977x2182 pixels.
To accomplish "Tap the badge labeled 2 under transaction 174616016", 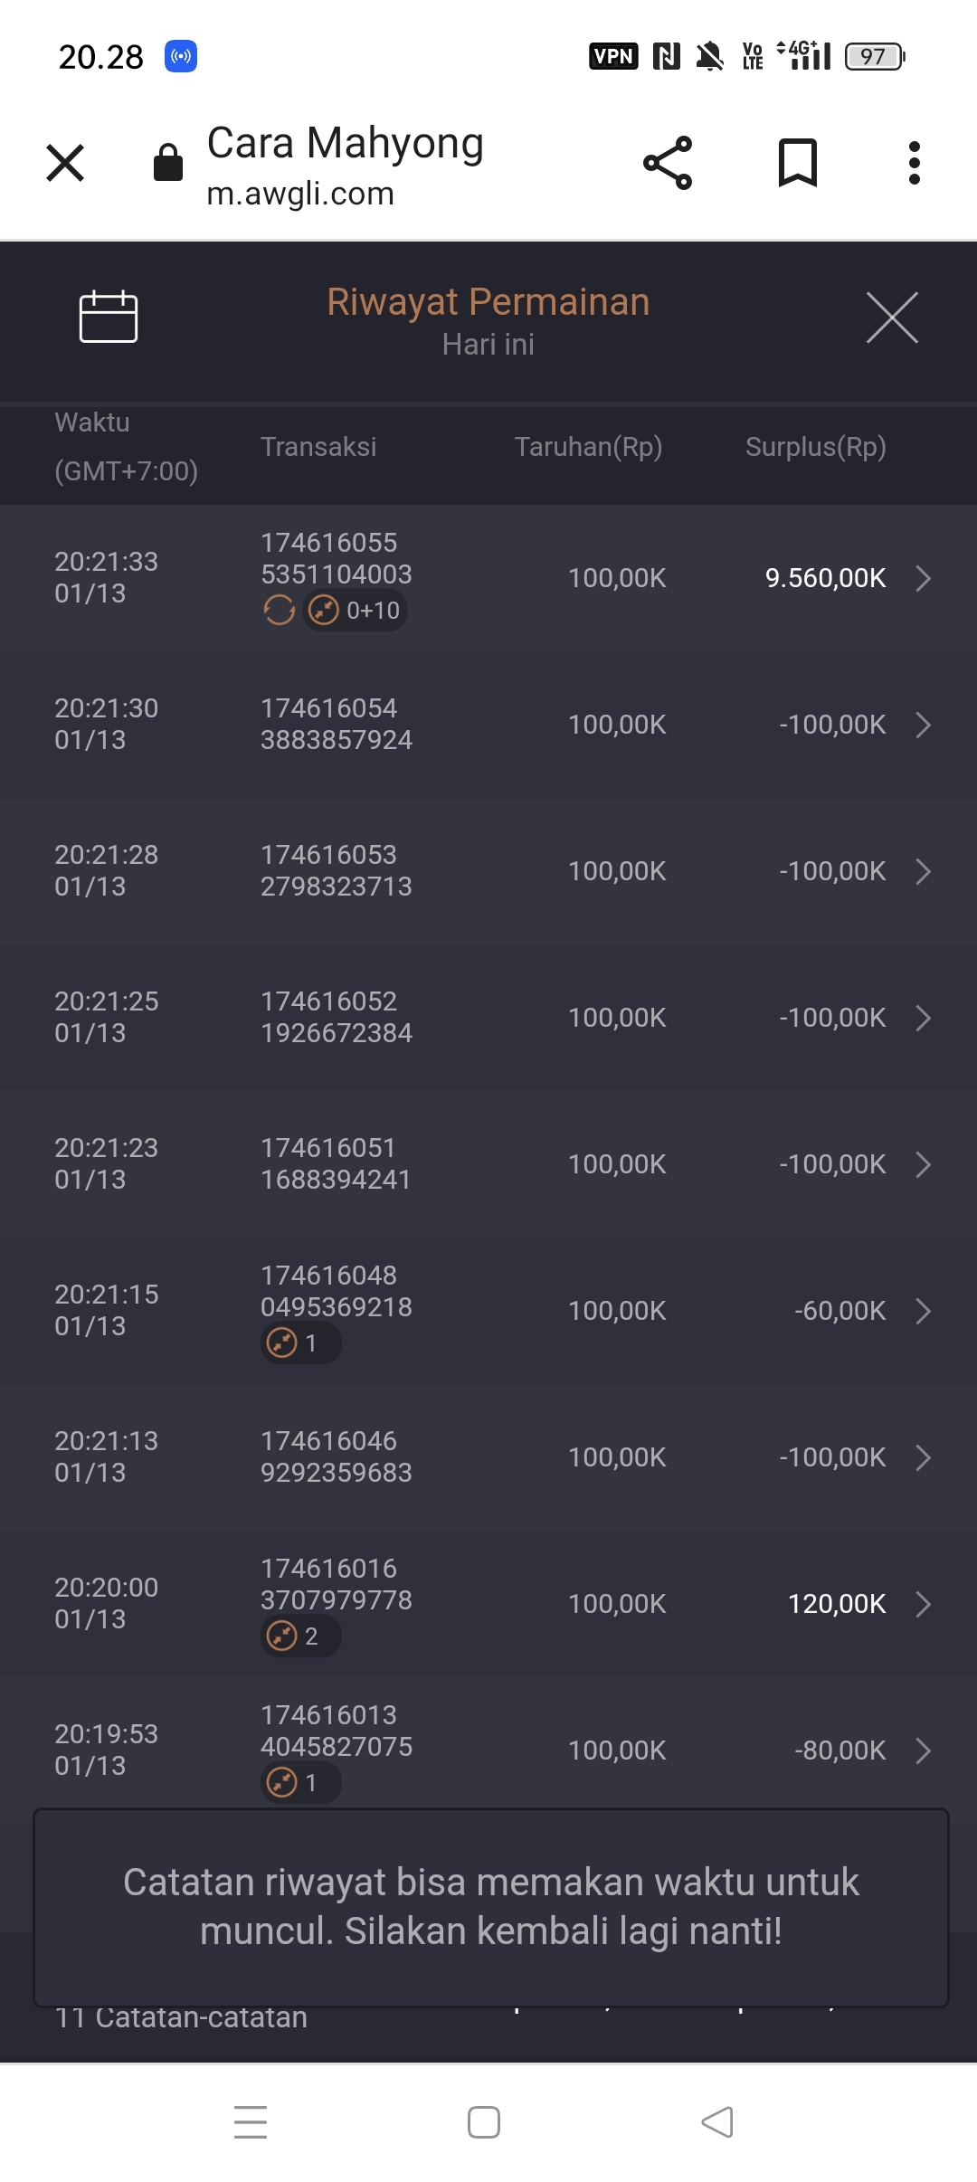I will [x=300, y=1636].
